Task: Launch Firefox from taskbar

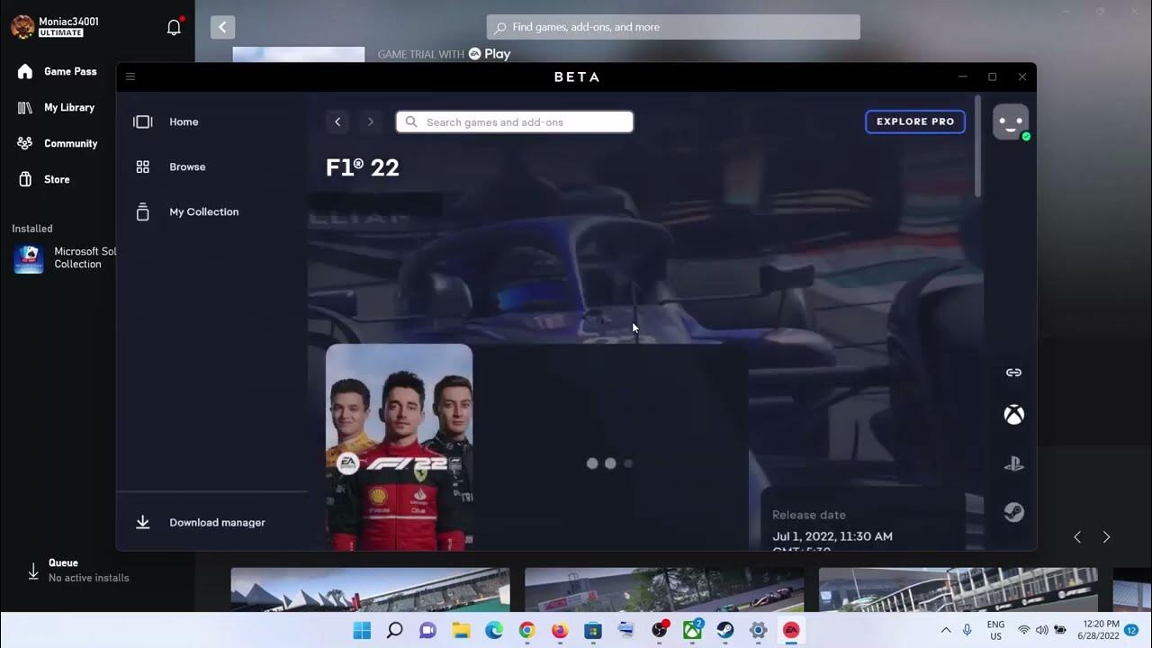Action: 560,630
